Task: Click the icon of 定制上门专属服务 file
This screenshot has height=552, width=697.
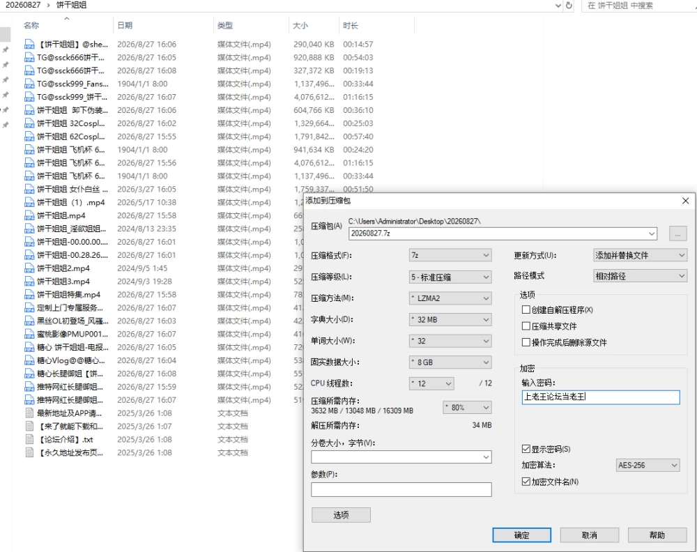Action: coord(29,308)
